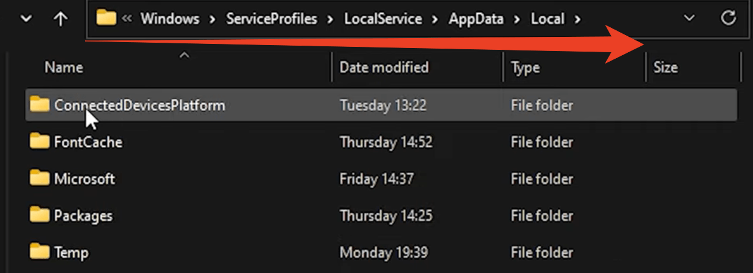Click the refresh button in address bar
The width and height of the screenshot is (753, 273).
point(729,18)
